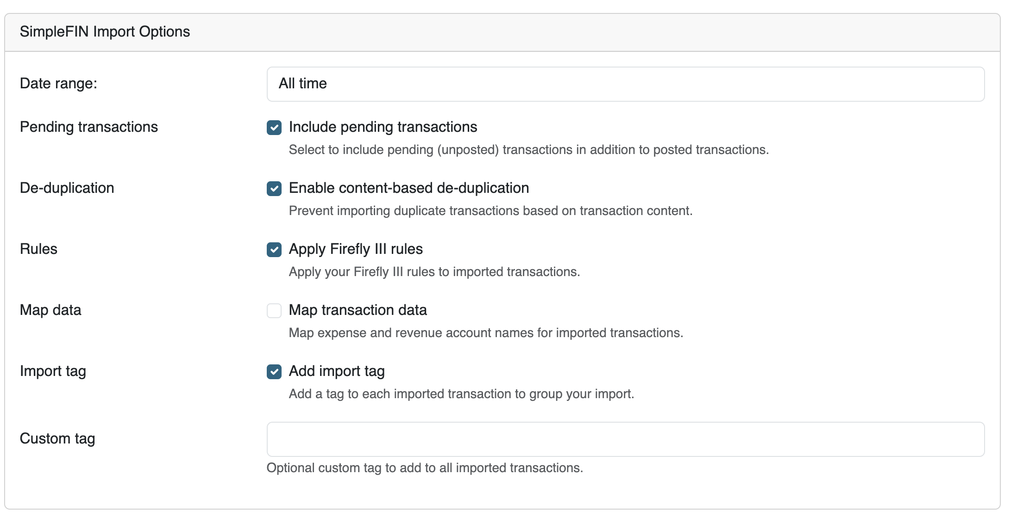The image size is (1017, 517).
Task: Focus the Custom tag text field
Action: [625, 439]
